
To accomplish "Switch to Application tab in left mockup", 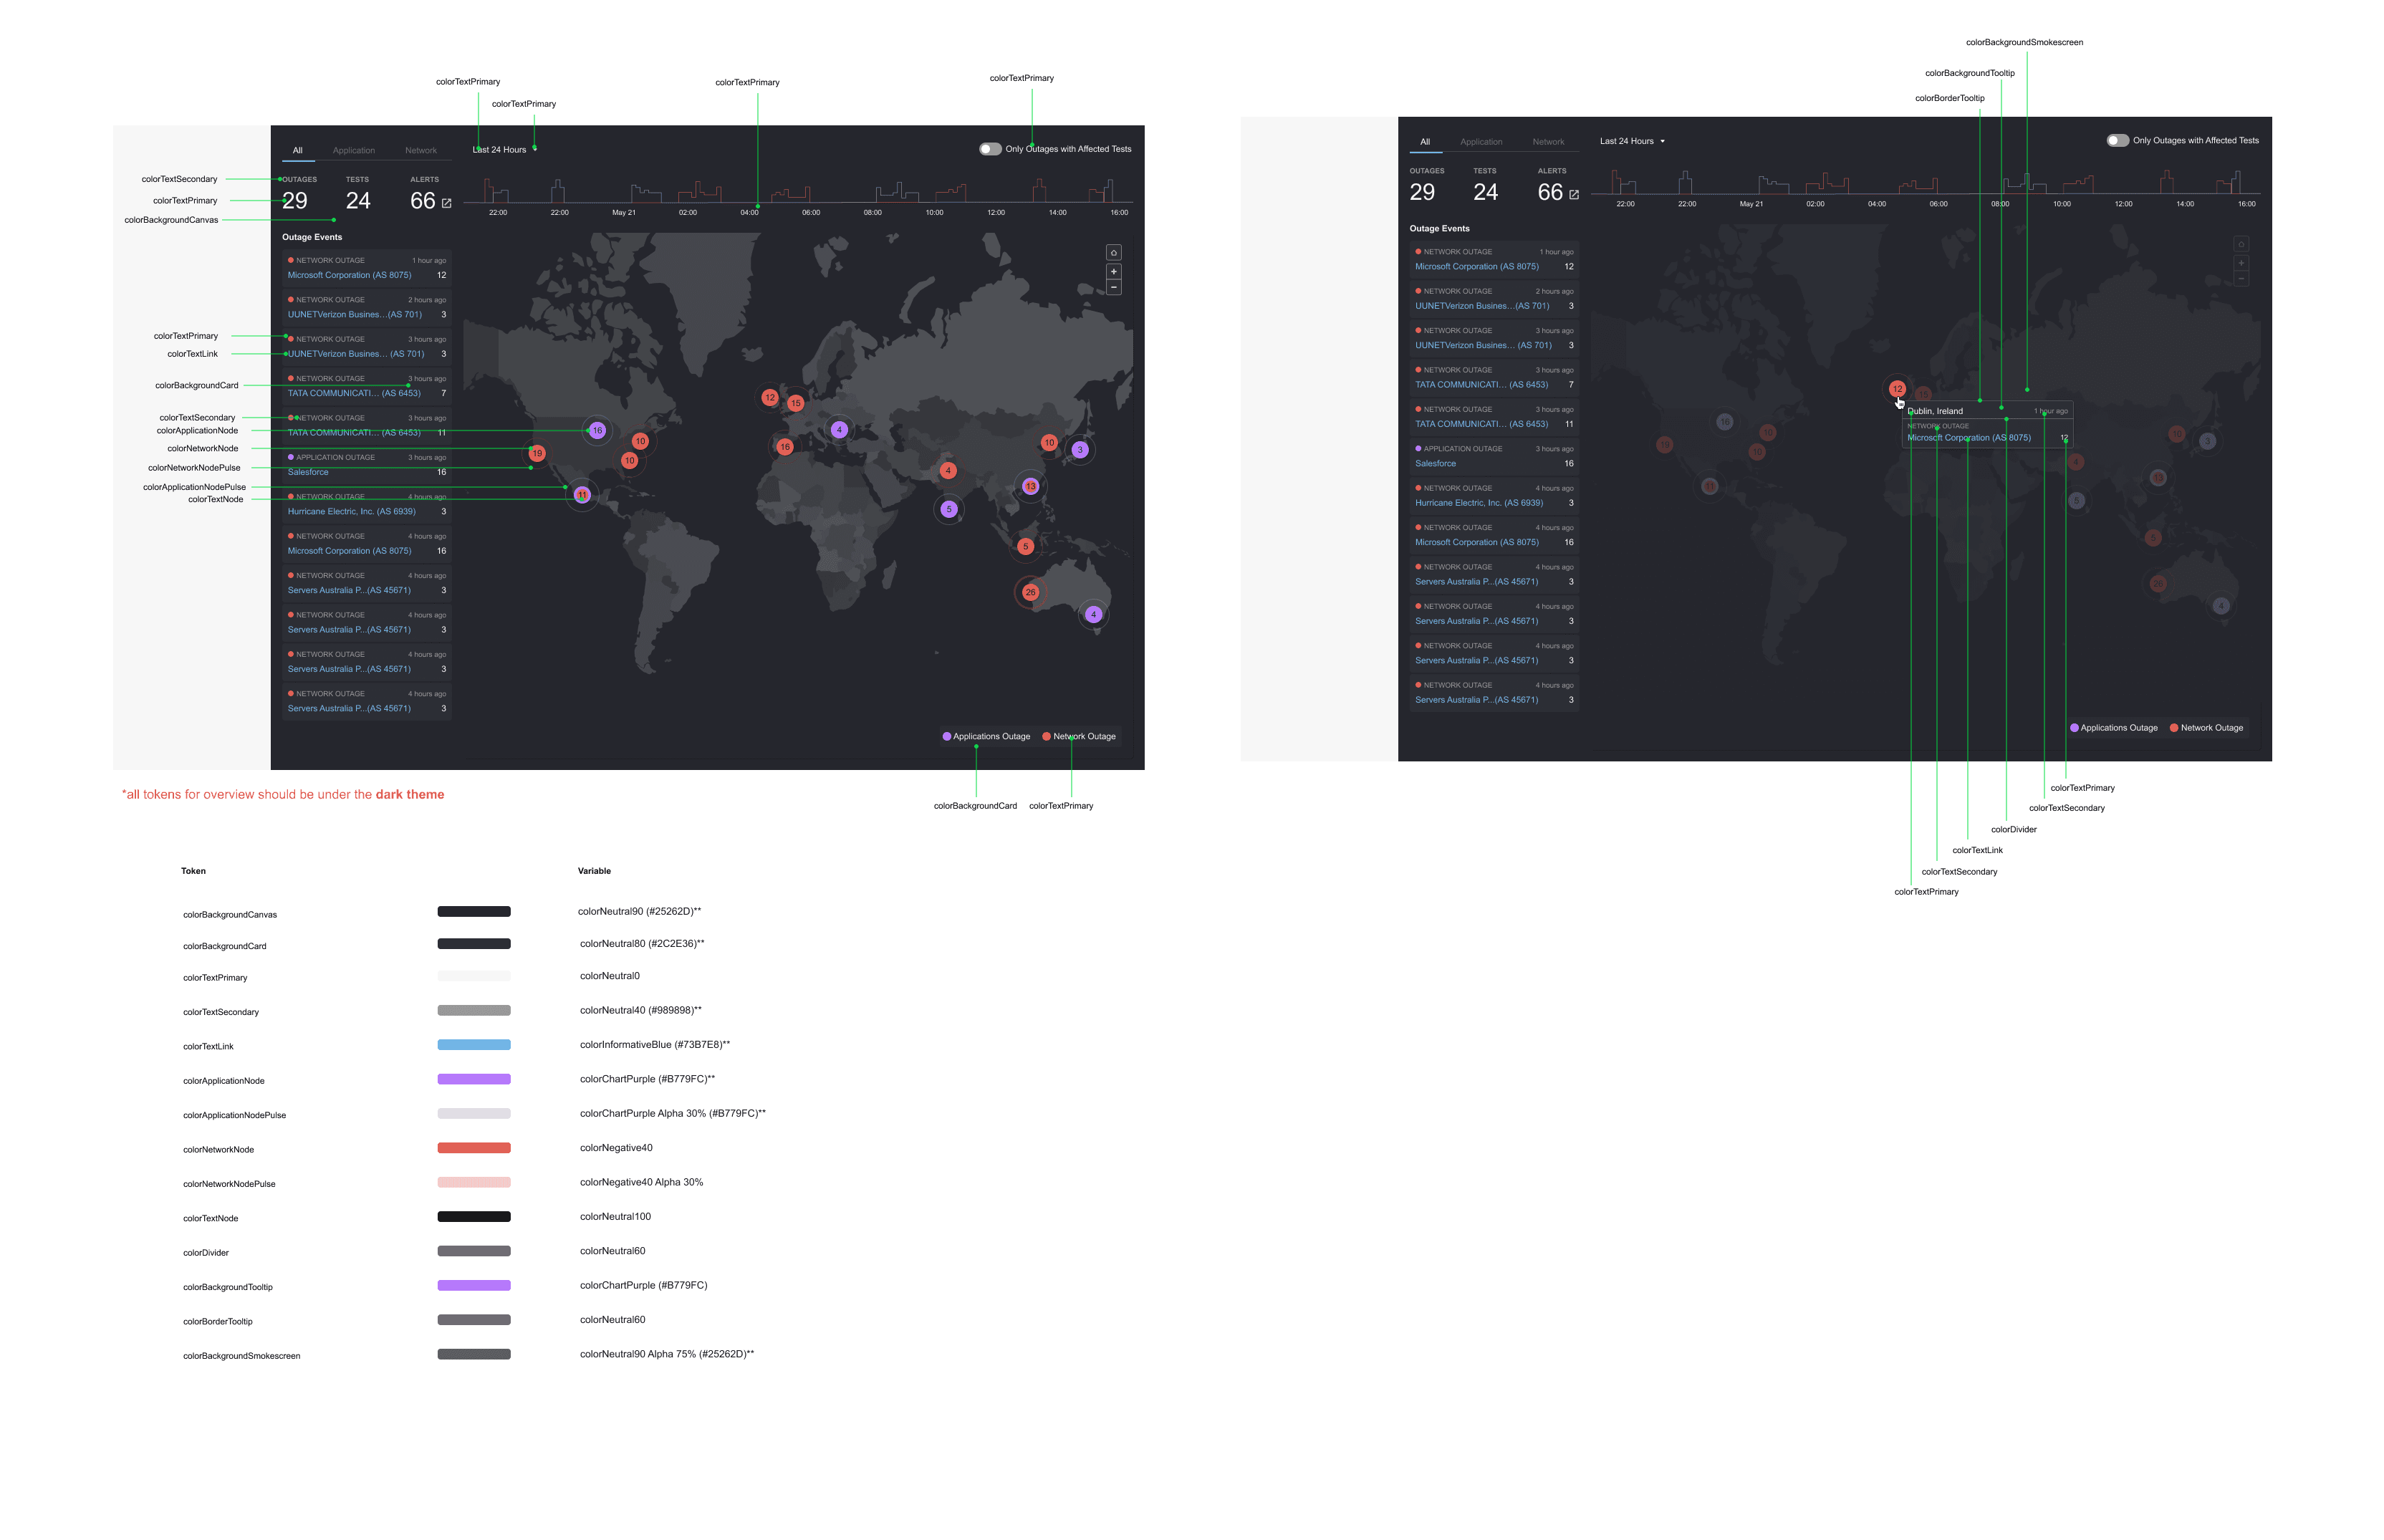I will [x=354, y=151].
